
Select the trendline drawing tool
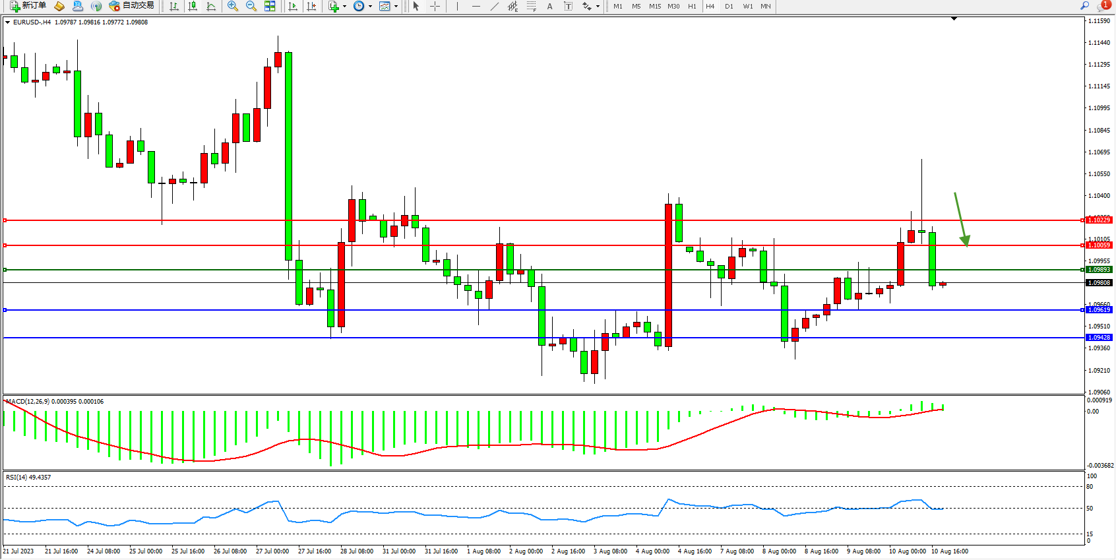[495, 6]
